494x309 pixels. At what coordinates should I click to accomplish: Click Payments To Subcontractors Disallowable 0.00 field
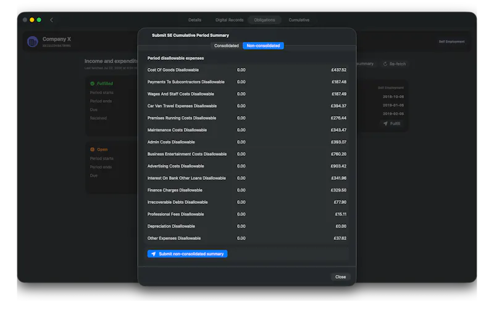[x=241, y=82]
